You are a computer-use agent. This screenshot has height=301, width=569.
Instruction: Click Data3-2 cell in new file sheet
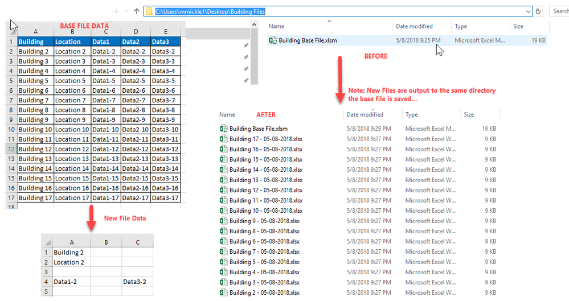point(137,282)
